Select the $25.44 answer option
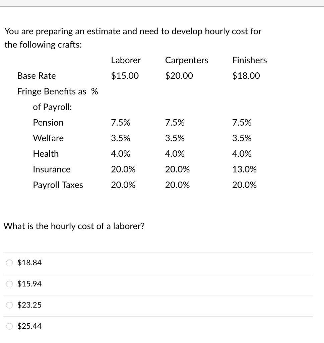Viewport: 324px width, 343px height. [8, 326]
